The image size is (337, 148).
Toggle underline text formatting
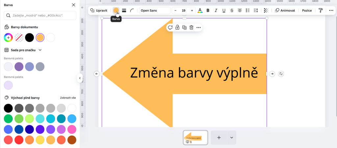click(224, 11)
